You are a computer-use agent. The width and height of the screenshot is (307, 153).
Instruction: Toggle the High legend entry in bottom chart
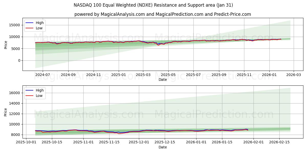coord(36,90)
